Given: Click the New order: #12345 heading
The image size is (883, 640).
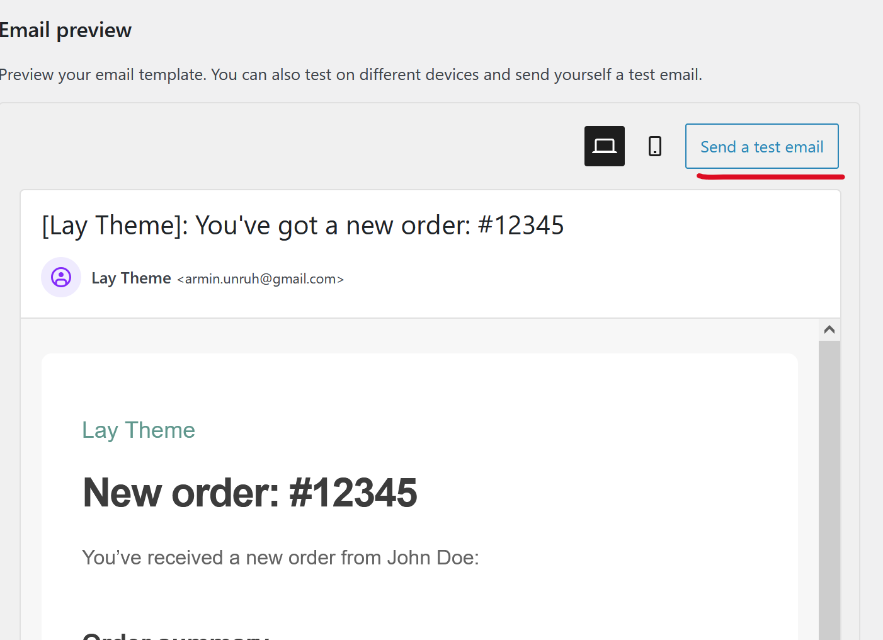Looking at the screenshot, I should pyautogui.click(x=249, y=493).
